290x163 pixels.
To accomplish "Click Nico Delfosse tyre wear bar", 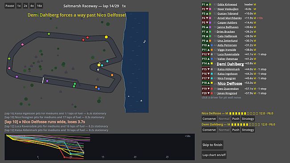I will tap(244, 113).
